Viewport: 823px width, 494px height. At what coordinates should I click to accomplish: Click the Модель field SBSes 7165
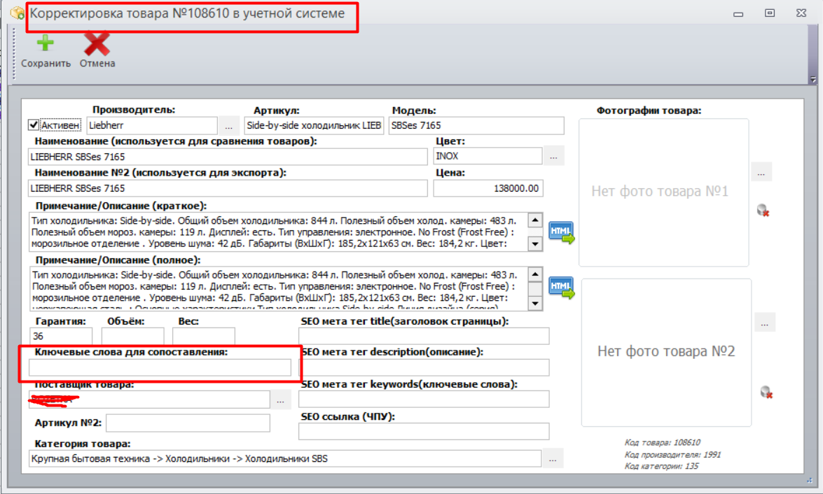click(476, 125)
